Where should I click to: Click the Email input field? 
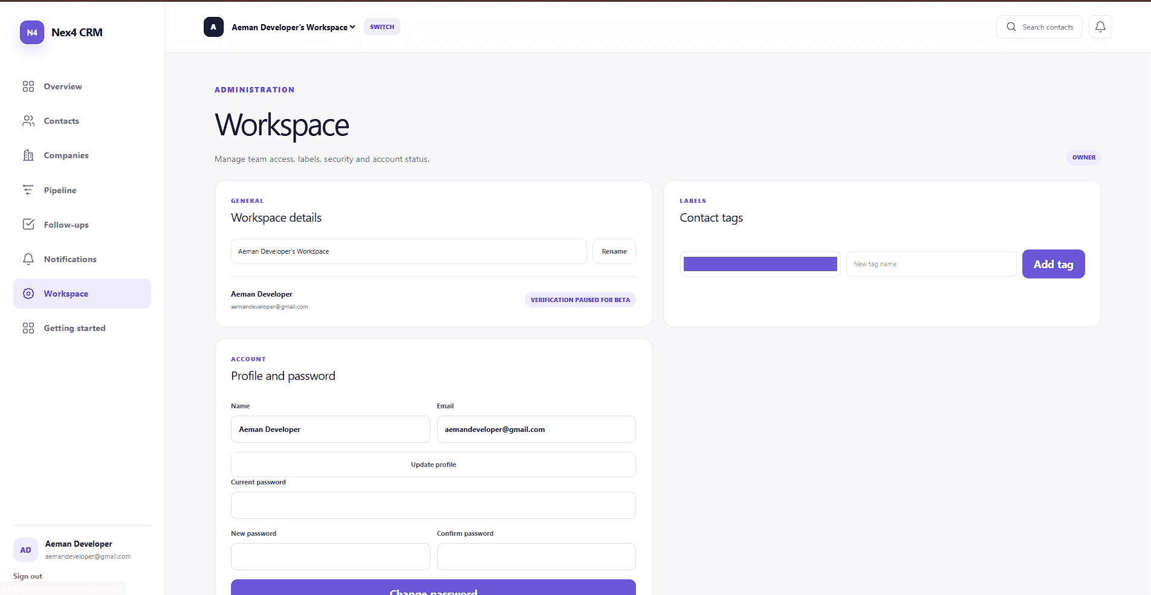tap(536, 429)
